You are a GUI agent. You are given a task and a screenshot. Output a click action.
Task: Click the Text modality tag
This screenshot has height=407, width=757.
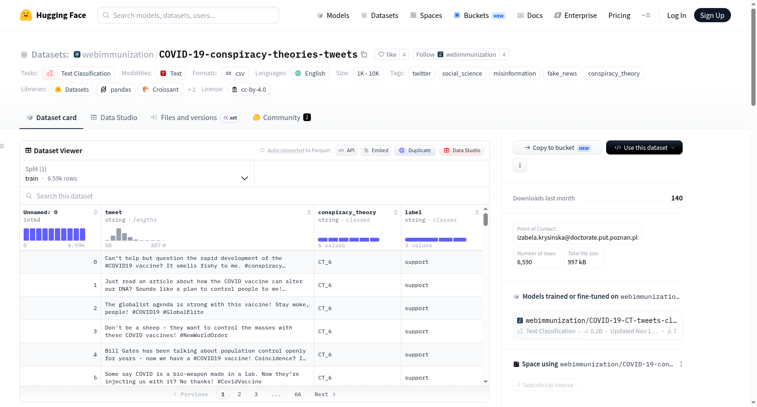click(x=171, y=73)
